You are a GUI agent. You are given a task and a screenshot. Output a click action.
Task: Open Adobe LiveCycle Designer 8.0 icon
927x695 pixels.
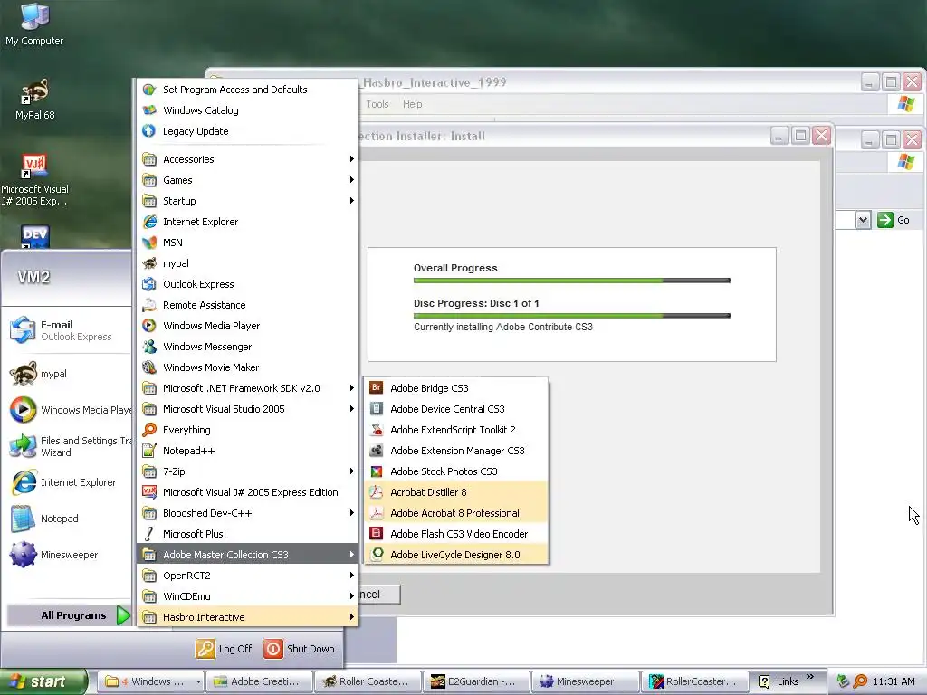(x=376, y=555)
